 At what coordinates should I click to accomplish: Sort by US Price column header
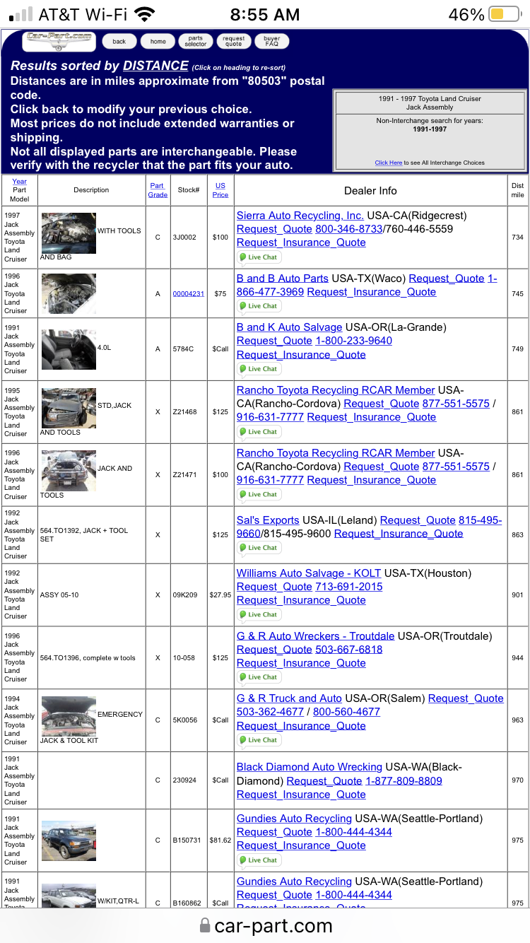point(220,190)
